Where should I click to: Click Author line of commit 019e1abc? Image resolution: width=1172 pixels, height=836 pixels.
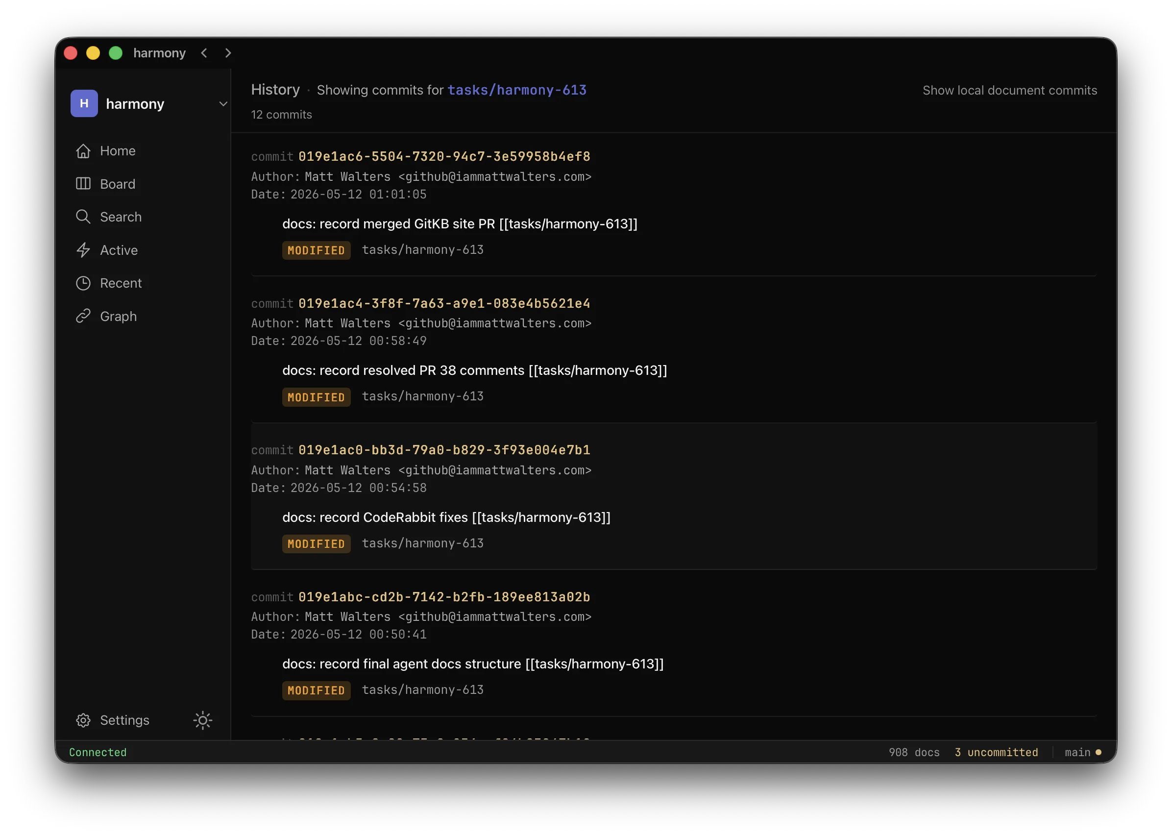coord(421,616)
